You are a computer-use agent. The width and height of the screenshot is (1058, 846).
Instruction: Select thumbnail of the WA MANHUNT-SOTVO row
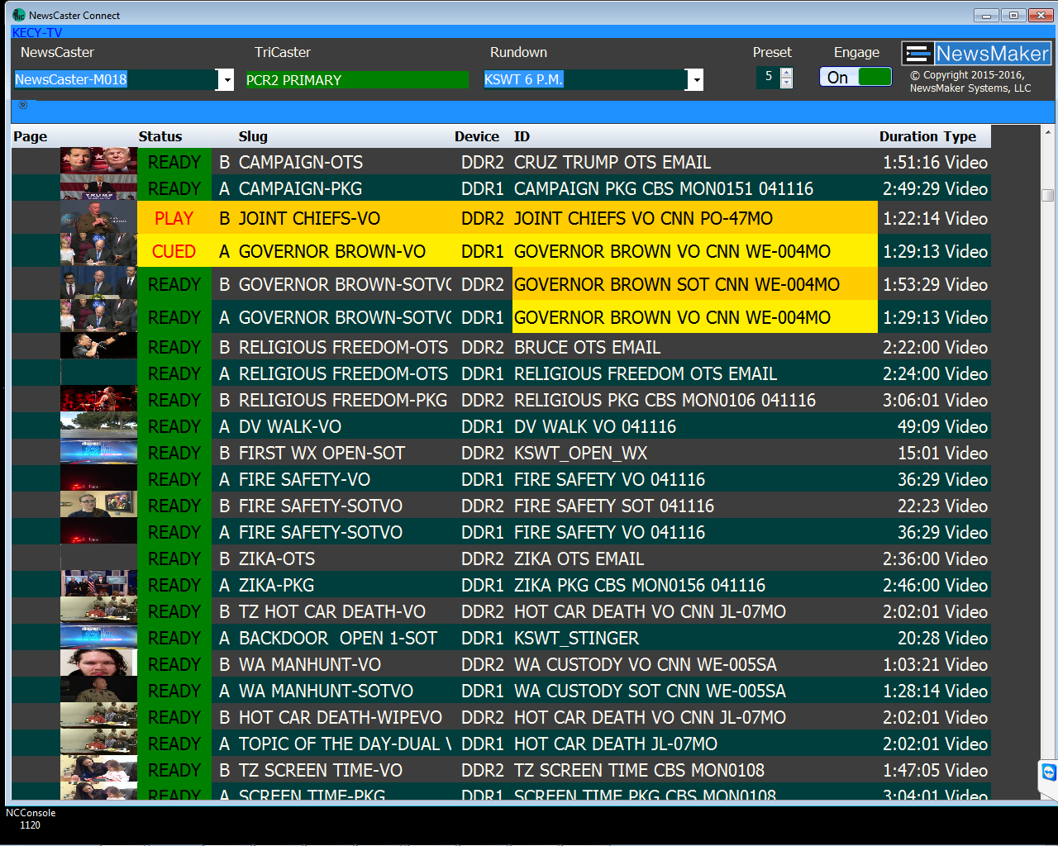click(x=98, y=690)
